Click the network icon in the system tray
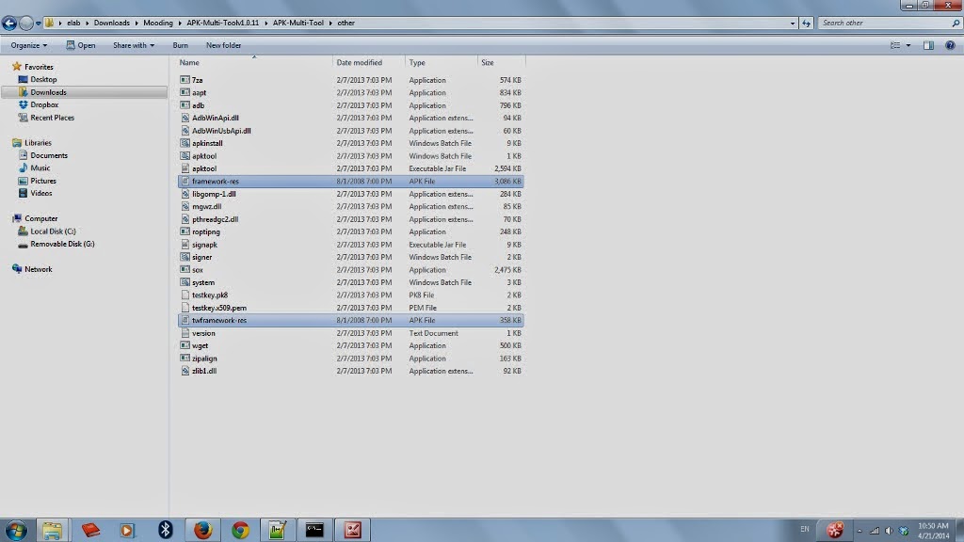964x542 pixels. tap(875, 530)
